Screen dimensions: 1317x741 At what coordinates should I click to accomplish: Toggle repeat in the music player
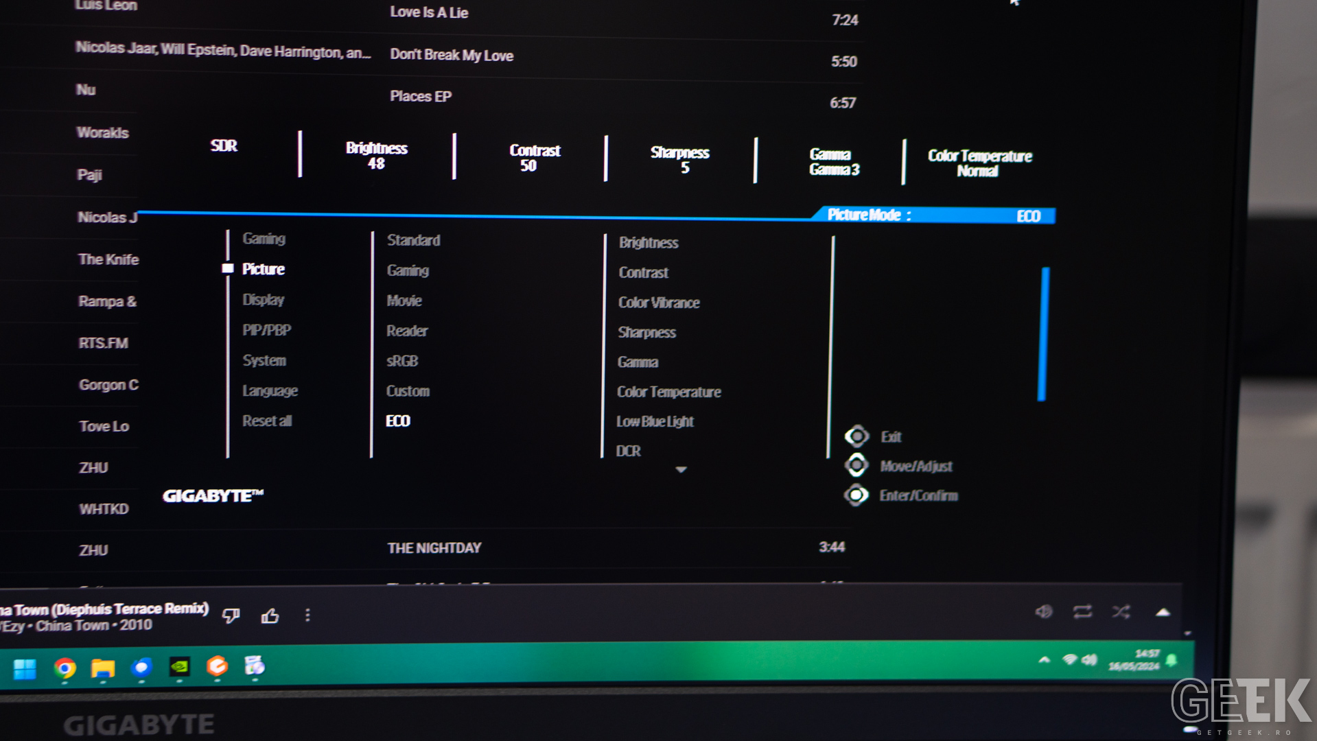(1082, 611)
